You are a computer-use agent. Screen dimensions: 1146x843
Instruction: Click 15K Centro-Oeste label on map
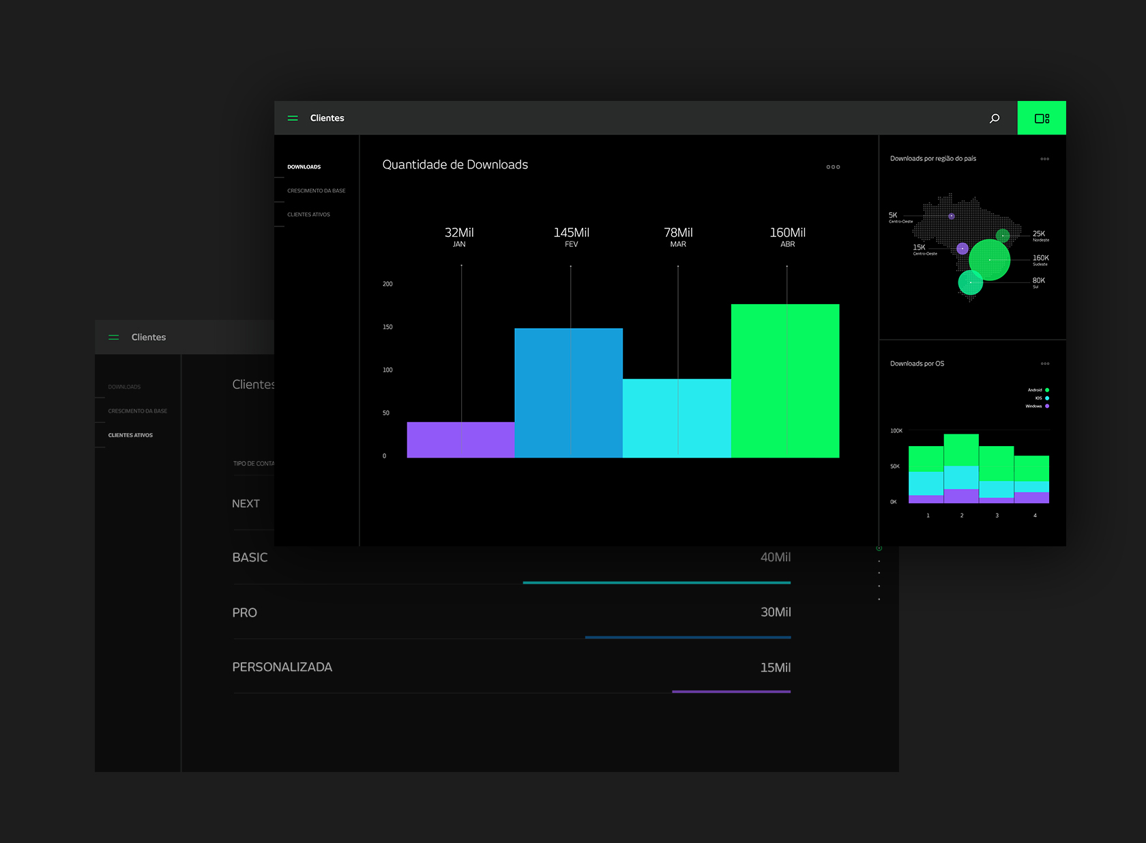tap(924, 250)
